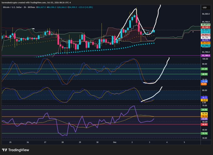Click the barenakedcrypto attribution text
This screenshot has height=155, width=213.
[36, 2]
